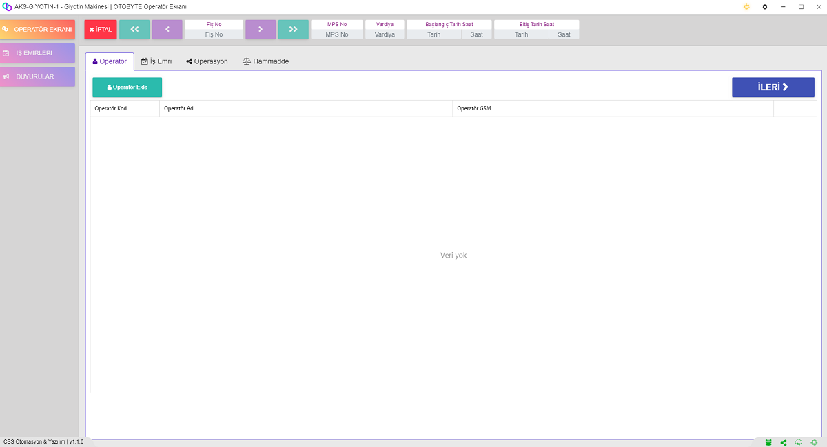Open settings via the gear icon
Screen dimensions: 827x447
[x=764, y=7]
